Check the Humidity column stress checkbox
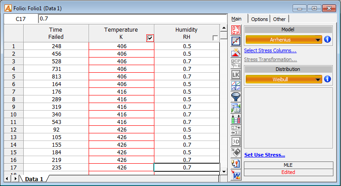This screenshot has height=186, width=341. point(216,38)
